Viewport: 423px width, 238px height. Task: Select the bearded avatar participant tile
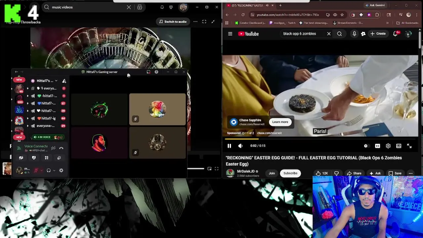pos(99,143)
